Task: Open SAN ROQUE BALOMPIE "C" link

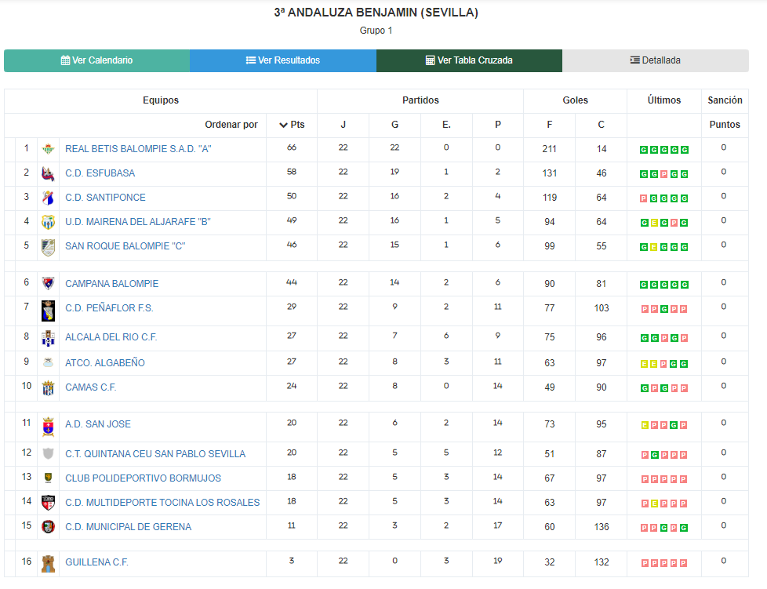Action: [x=125, y=246]
